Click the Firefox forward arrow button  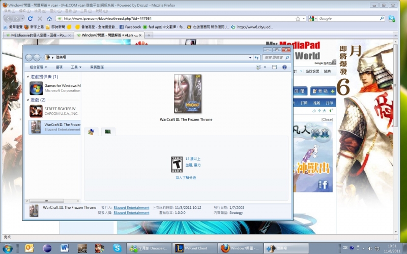(17, 19)
